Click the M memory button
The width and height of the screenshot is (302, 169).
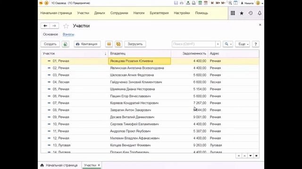point(212,3)
